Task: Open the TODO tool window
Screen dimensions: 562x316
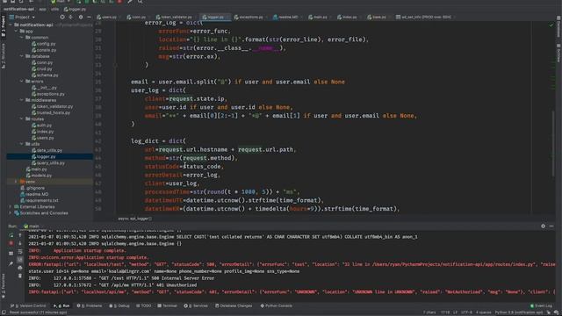Action: pyautogui.click(x=143, y=305)
